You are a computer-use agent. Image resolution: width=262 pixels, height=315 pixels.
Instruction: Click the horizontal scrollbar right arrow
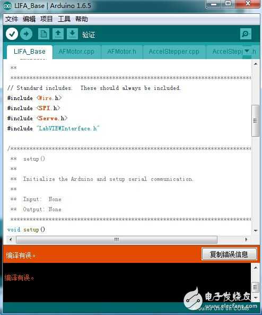tap(247, 239)
